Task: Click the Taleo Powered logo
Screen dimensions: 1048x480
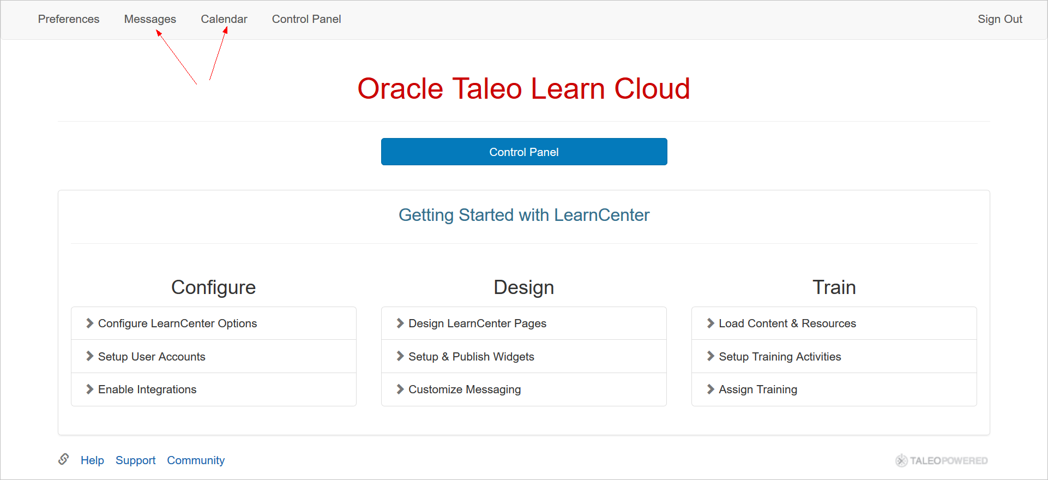Action: [x=941, y=461]
